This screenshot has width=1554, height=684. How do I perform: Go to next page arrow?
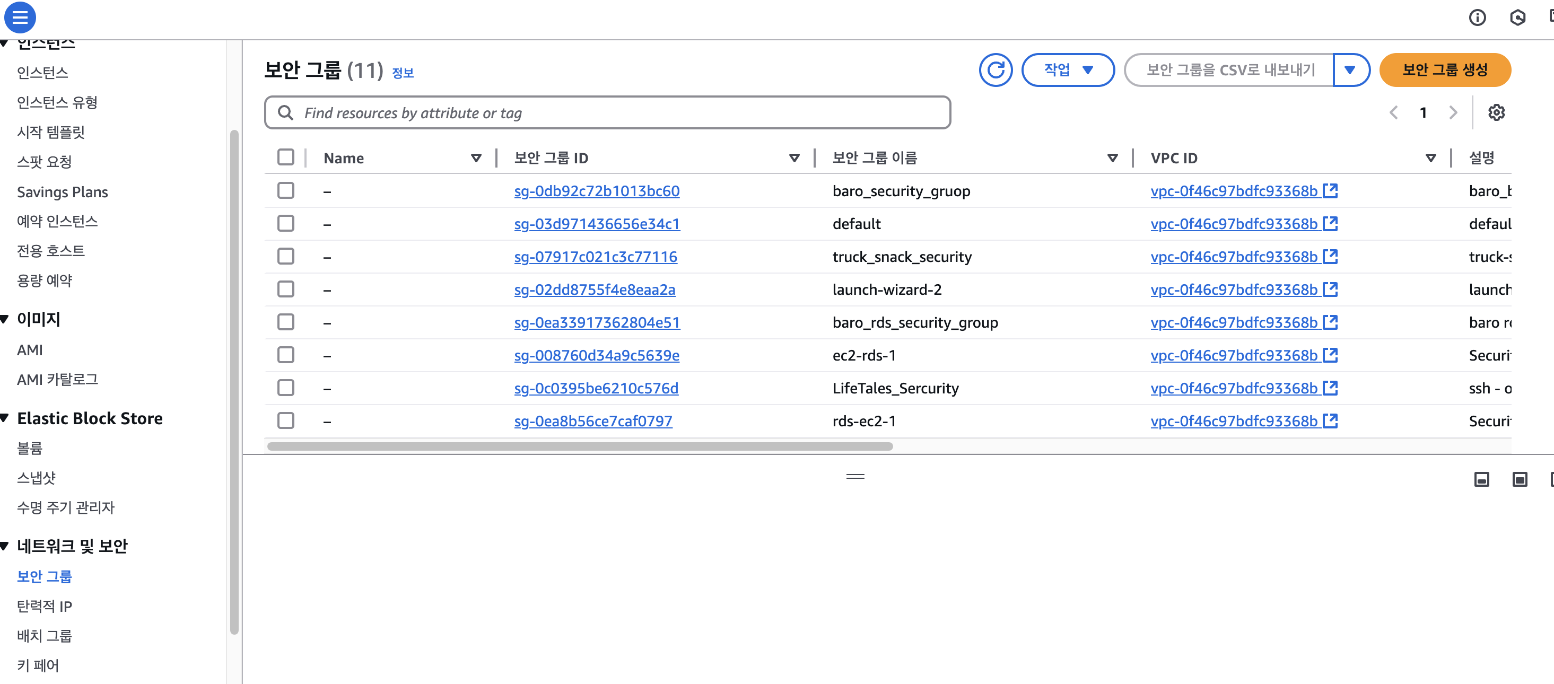pos(1453,113)
